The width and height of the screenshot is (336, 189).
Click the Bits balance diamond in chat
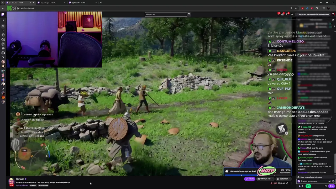(x=300, y=186)
